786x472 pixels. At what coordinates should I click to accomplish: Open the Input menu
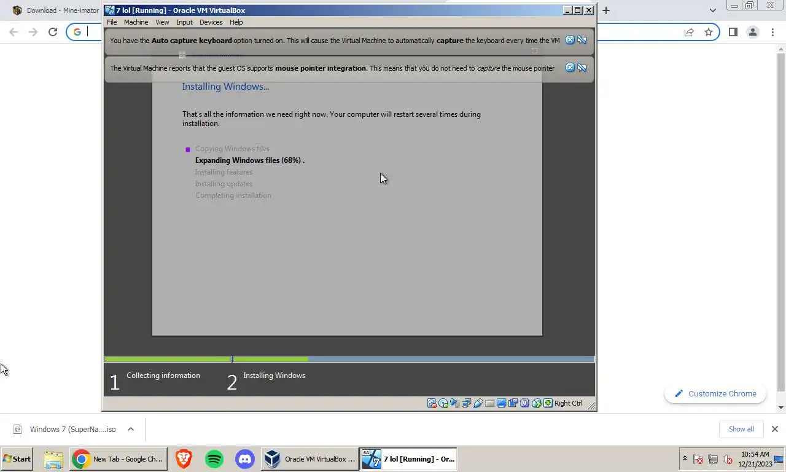184,22
